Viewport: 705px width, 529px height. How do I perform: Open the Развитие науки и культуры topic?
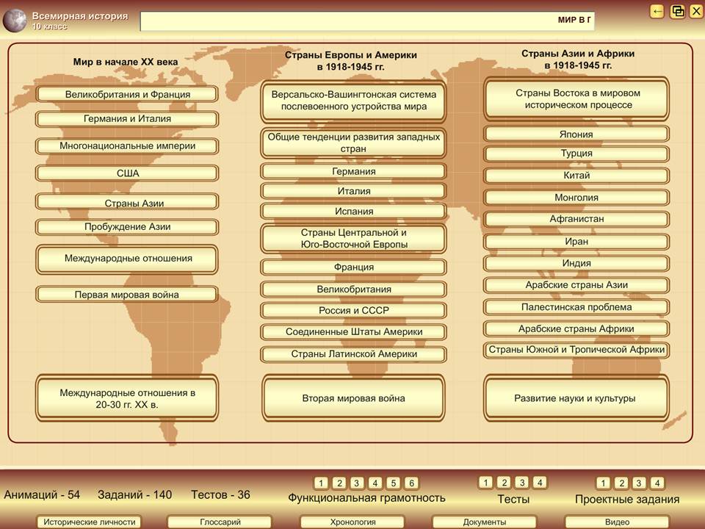pyautogui.click(x=577, y=398)
